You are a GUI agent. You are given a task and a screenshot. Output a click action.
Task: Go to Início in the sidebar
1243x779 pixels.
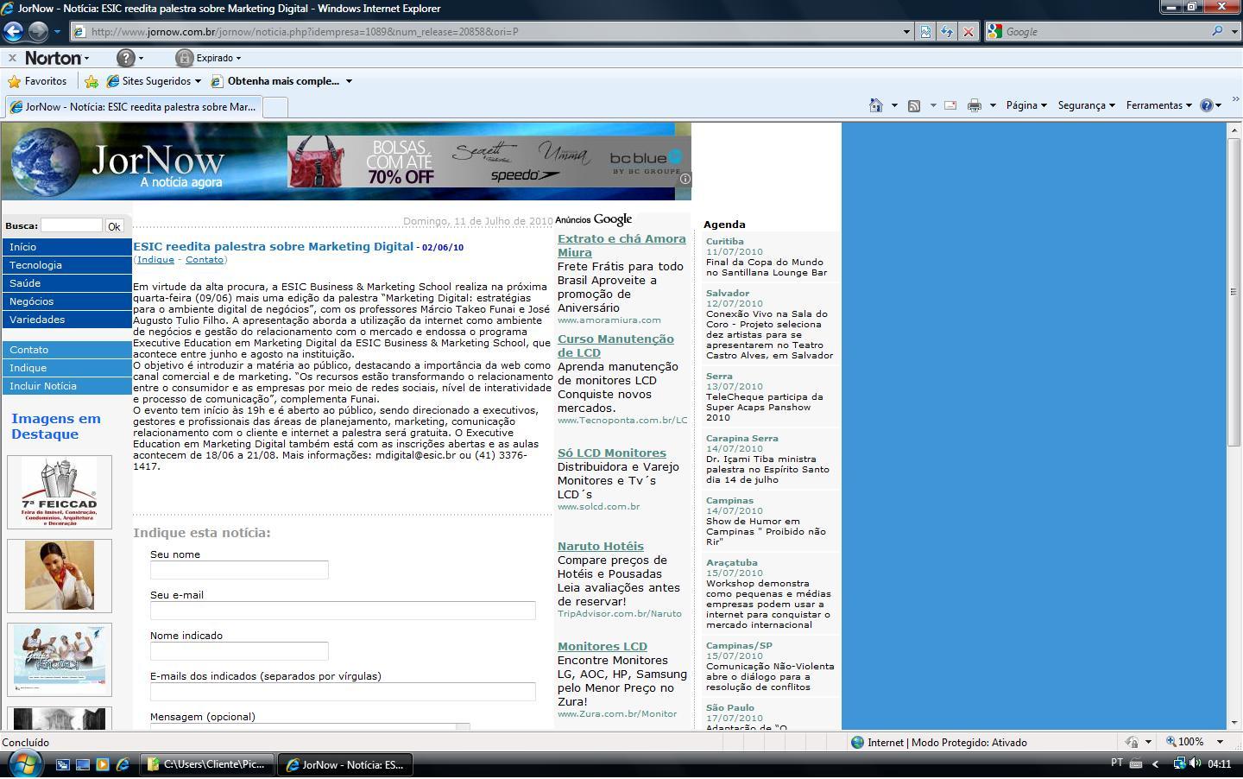click(66, 247)
